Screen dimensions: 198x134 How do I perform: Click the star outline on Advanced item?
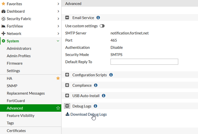tap(58, 108)
